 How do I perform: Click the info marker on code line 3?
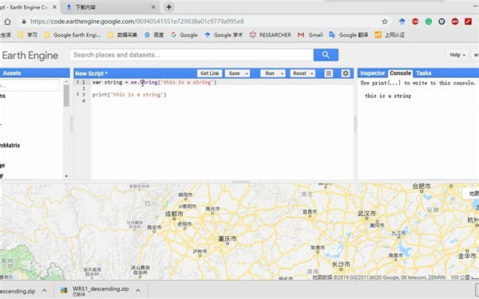pyautogui.click(x=77, y=95)
